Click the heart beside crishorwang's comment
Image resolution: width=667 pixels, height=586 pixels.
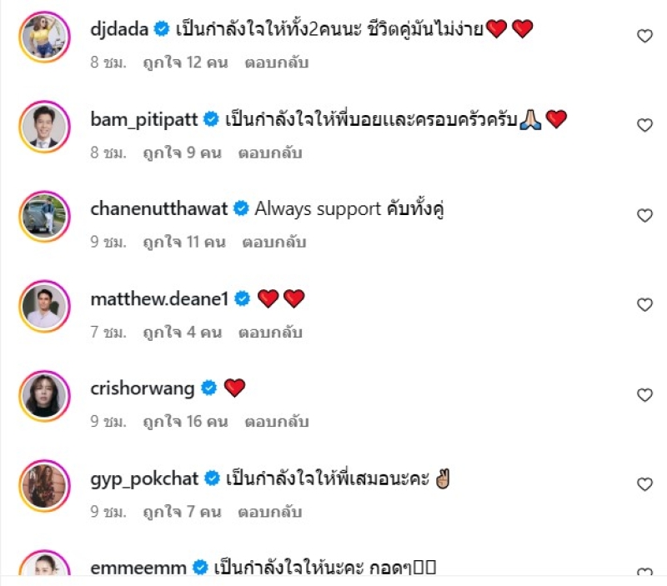(644, 395)
